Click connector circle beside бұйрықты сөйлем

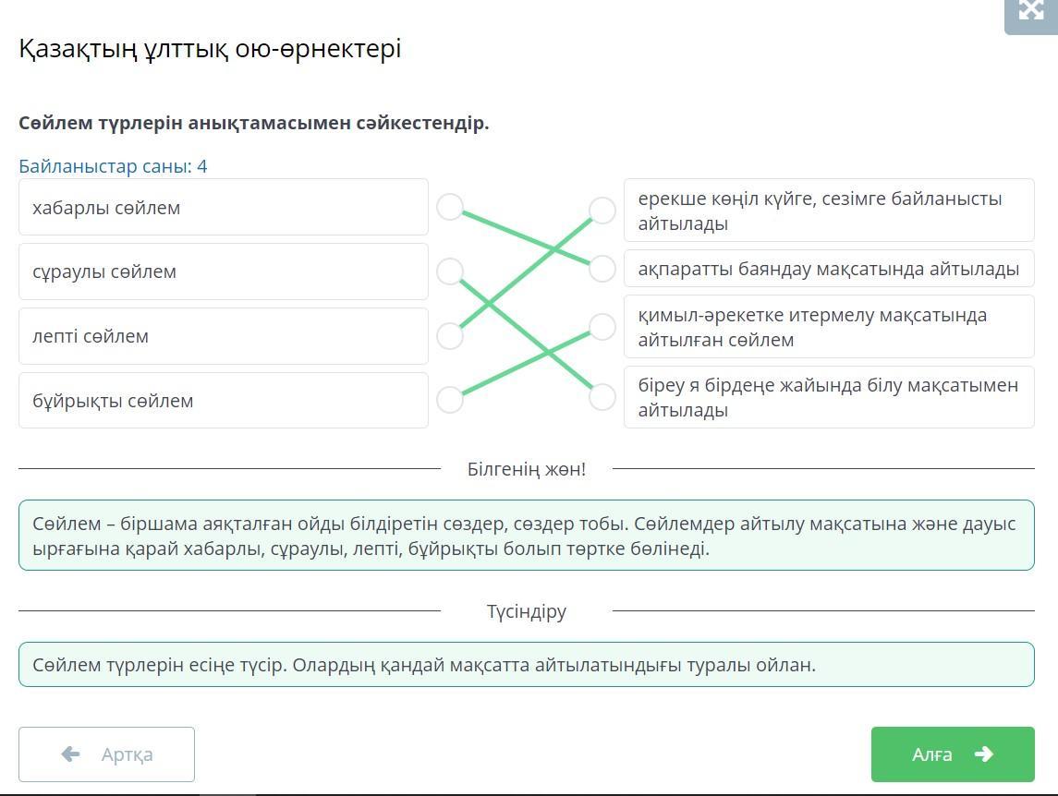point(450,400)
